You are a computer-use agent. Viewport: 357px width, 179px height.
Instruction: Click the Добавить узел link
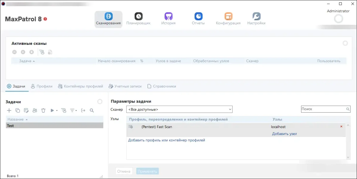coord(284,134)
